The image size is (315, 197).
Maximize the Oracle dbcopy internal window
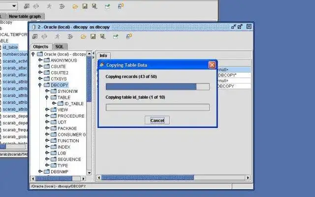[x=240, y=27]
